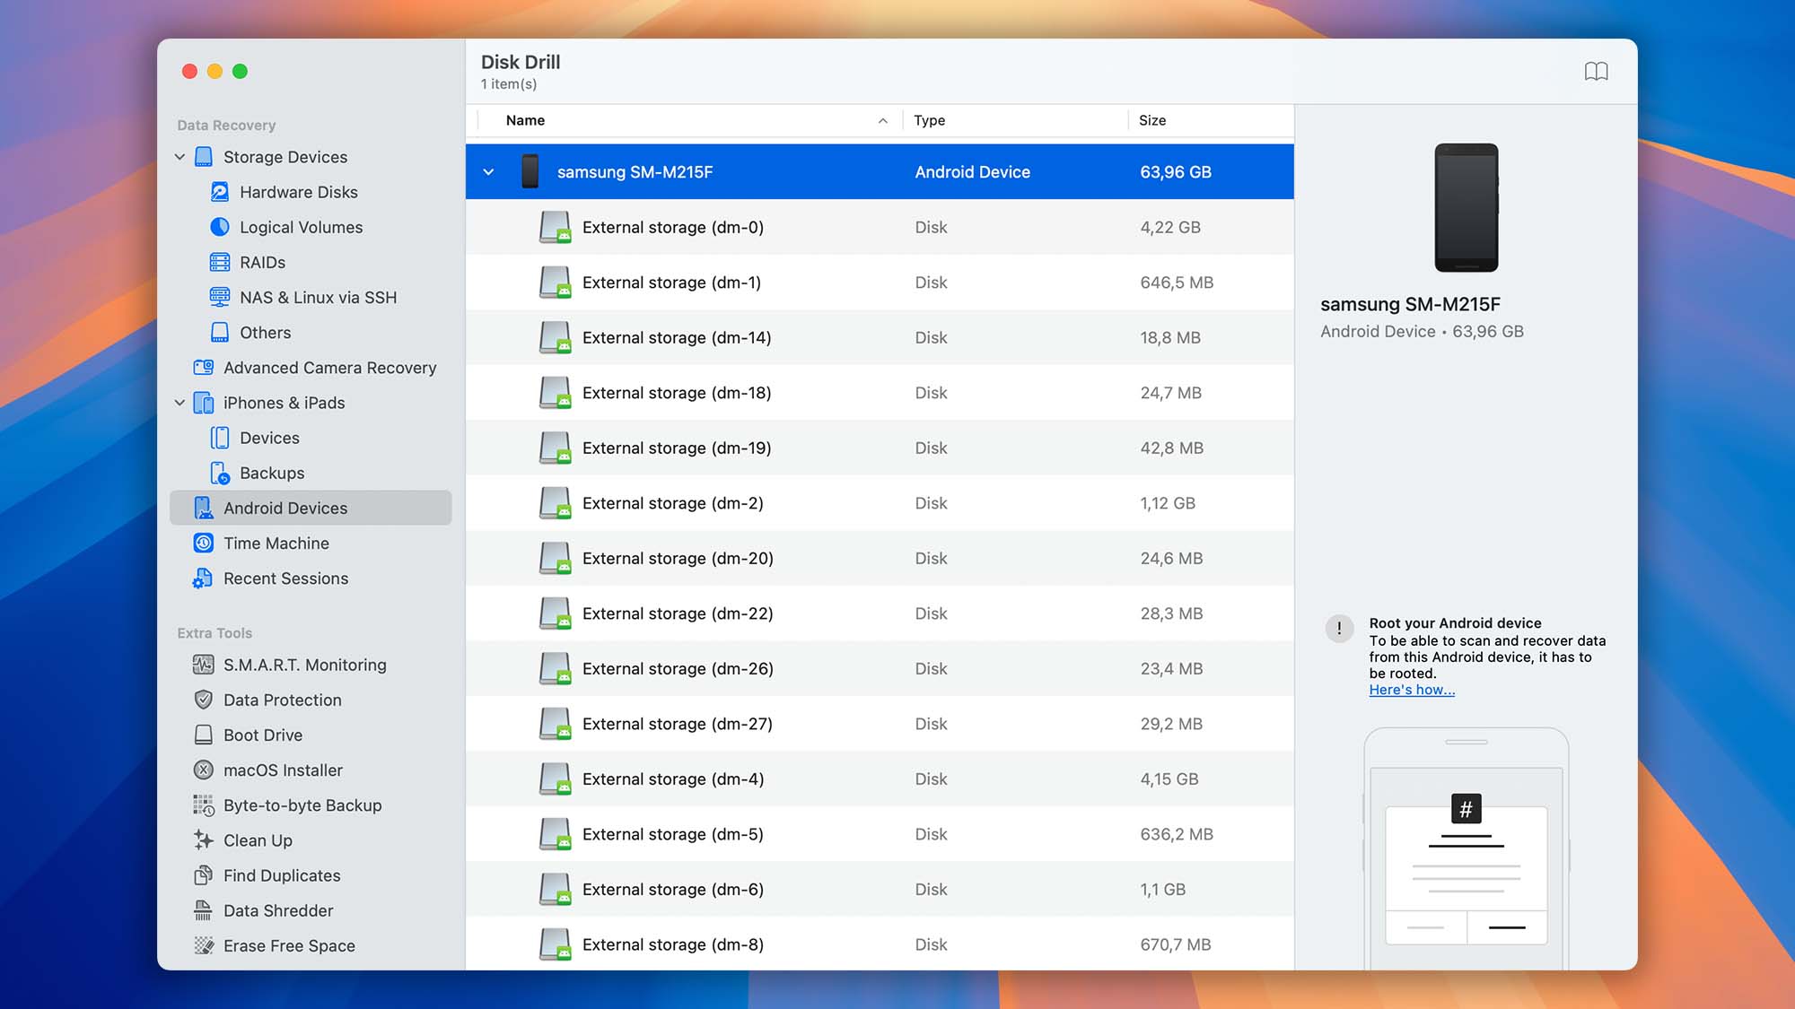Sort by the Name column header
Viewport: 1795px width, 1009px height.
(525, 120)
